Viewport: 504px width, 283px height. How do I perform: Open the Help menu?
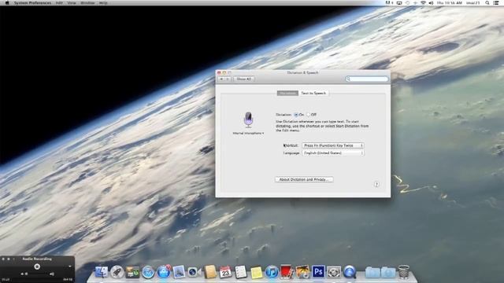point(103,2)
